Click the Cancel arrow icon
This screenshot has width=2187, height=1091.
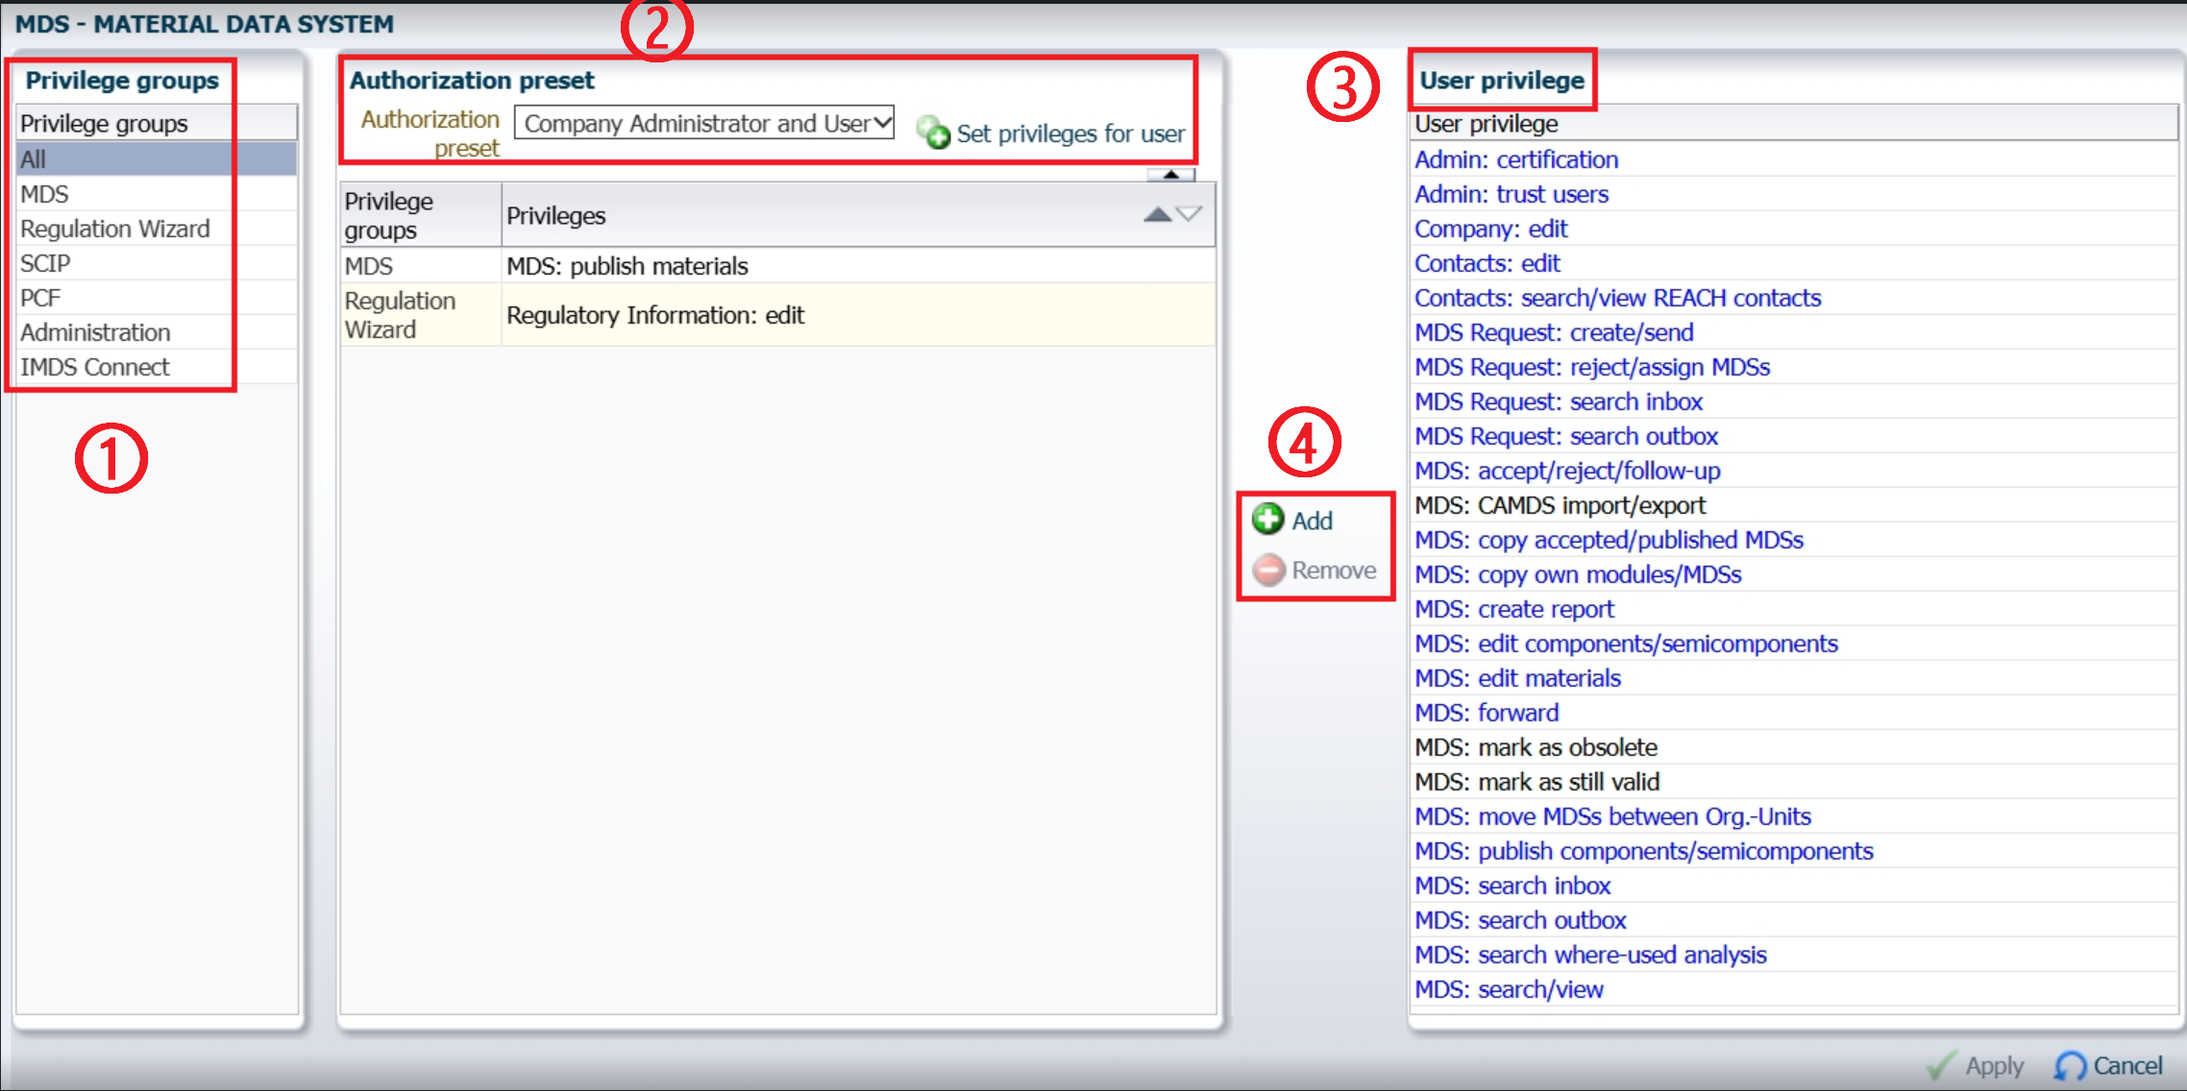coord(2070,1065)
